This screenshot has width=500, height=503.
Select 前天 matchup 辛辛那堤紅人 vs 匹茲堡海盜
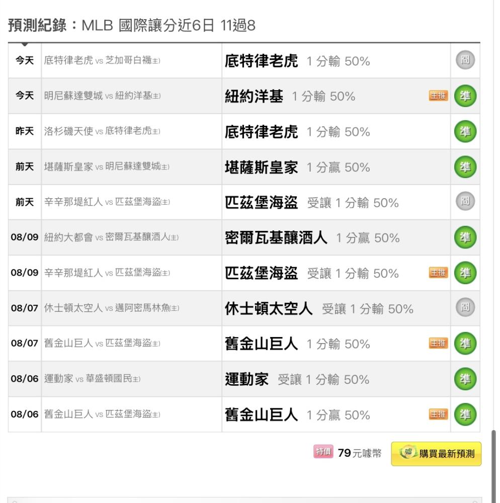tap(107, 202)
